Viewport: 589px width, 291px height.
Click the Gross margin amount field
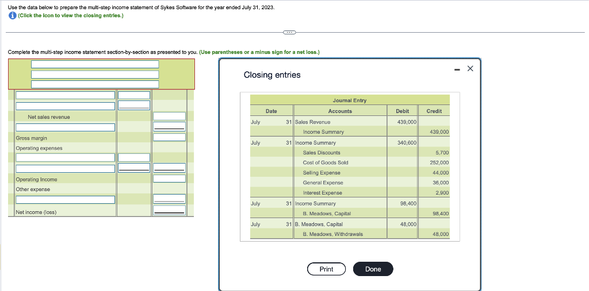pos(169,137)
